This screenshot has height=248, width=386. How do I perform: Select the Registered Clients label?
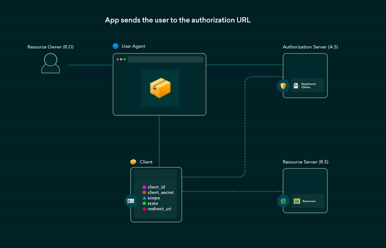pyautogui.click(x=308, y=85)
